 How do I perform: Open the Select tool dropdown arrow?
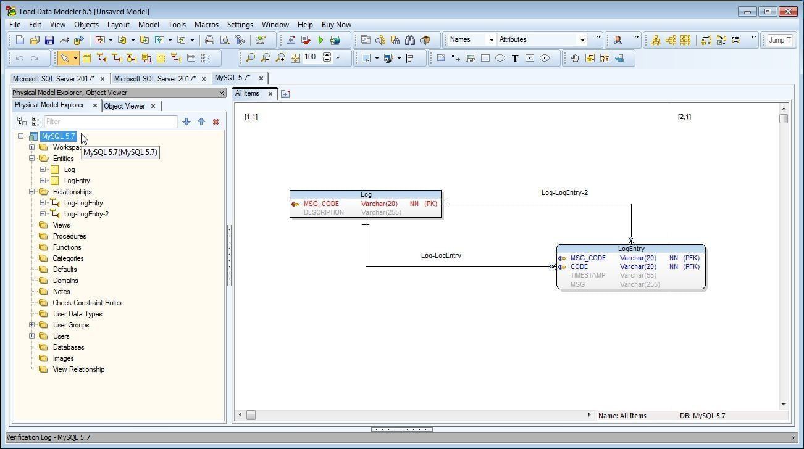tap(75, 58)
